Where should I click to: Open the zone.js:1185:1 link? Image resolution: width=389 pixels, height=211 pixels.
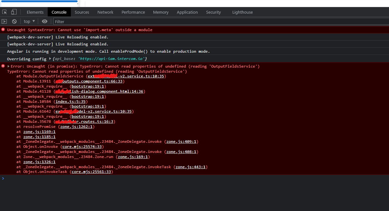pos(39,137)
